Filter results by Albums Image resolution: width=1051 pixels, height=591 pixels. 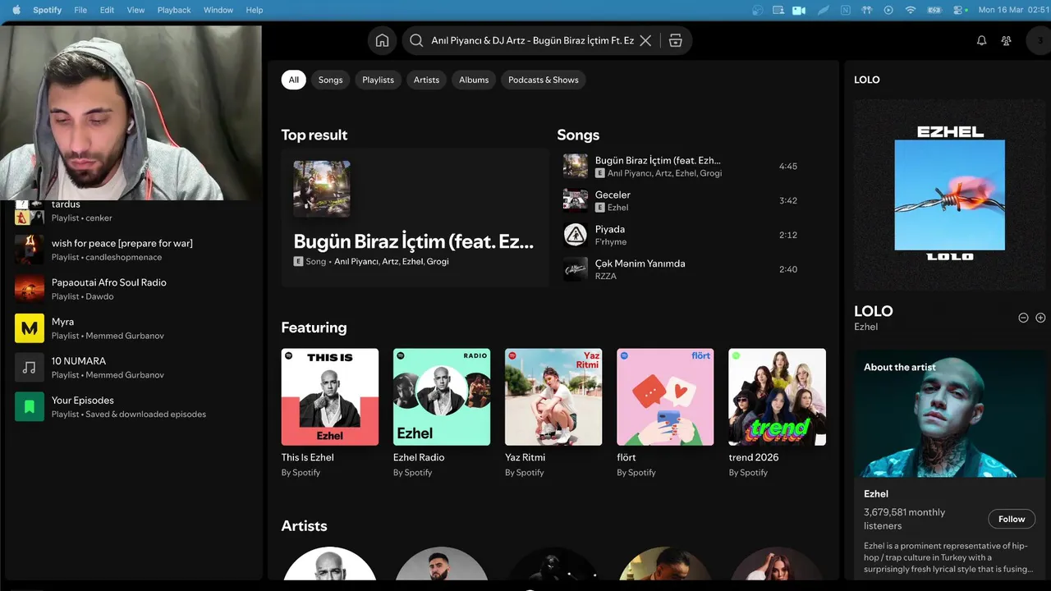click(474, 80)
